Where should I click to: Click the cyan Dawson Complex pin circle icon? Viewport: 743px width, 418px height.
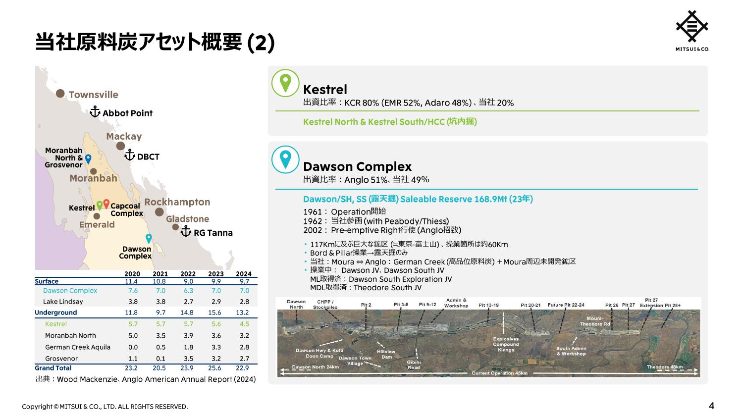pos(285,159)
